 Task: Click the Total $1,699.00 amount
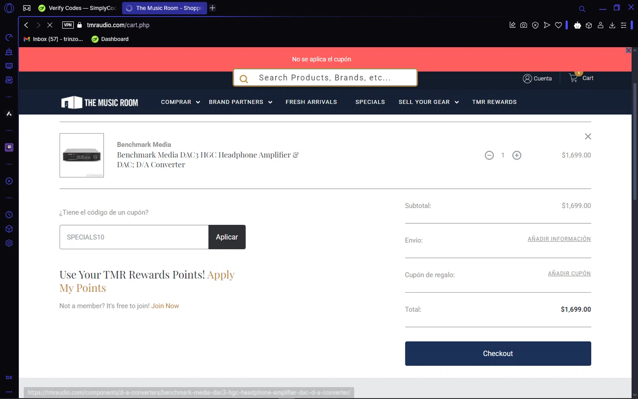coord(575,309)
